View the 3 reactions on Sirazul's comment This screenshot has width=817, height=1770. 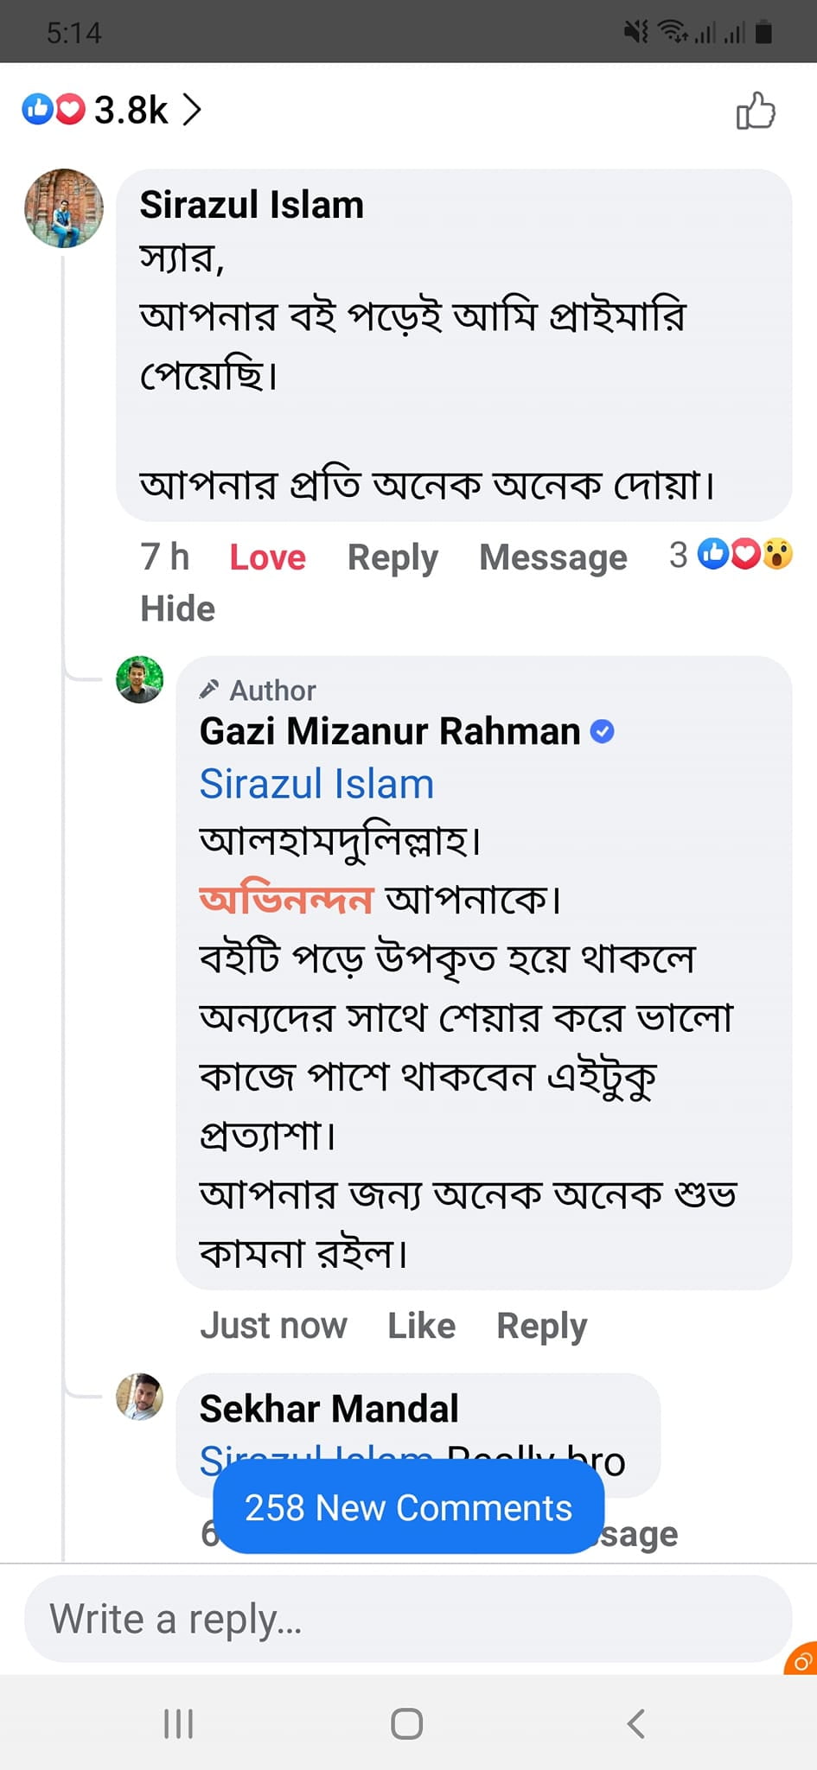click(x=731, y=554)
